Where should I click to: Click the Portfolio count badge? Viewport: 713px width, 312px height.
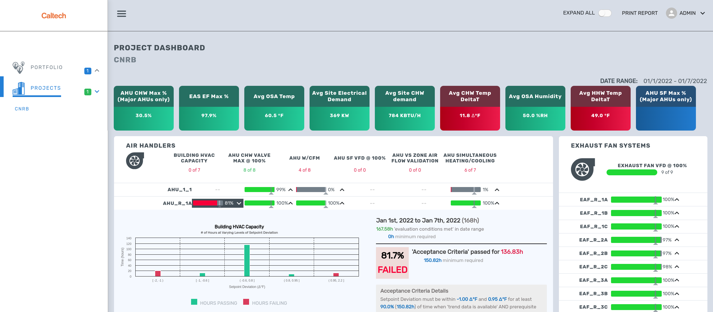[x=88, y=71]
